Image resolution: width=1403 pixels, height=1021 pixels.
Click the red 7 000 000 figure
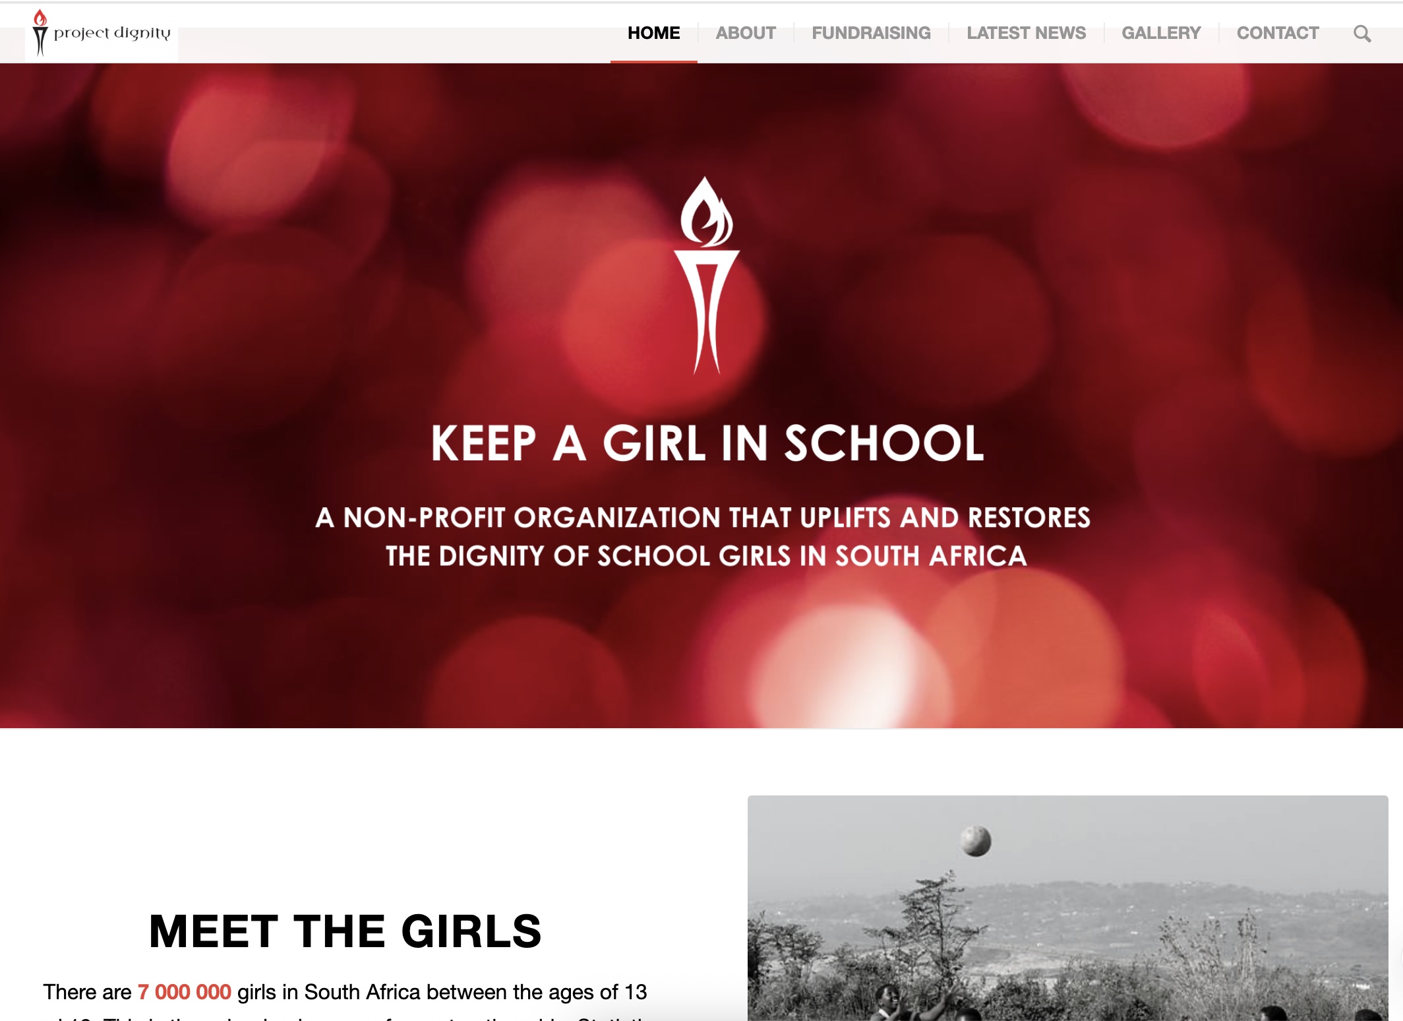(x=184, y=992)
